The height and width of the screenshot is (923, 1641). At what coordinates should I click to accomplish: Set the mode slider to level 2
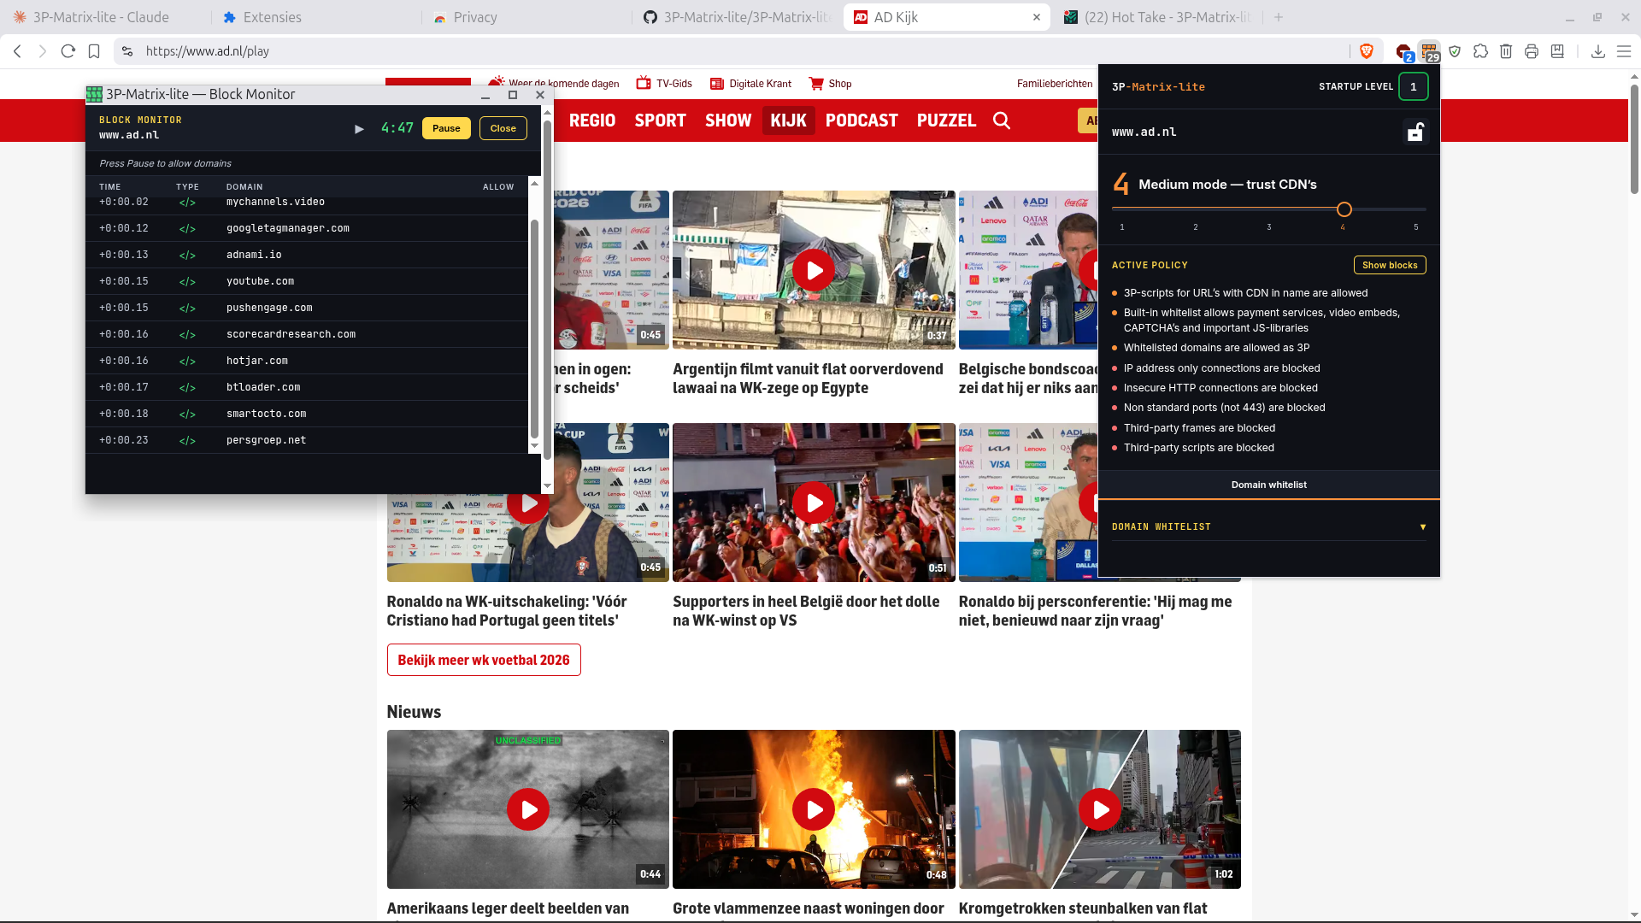click(1196, 209)
